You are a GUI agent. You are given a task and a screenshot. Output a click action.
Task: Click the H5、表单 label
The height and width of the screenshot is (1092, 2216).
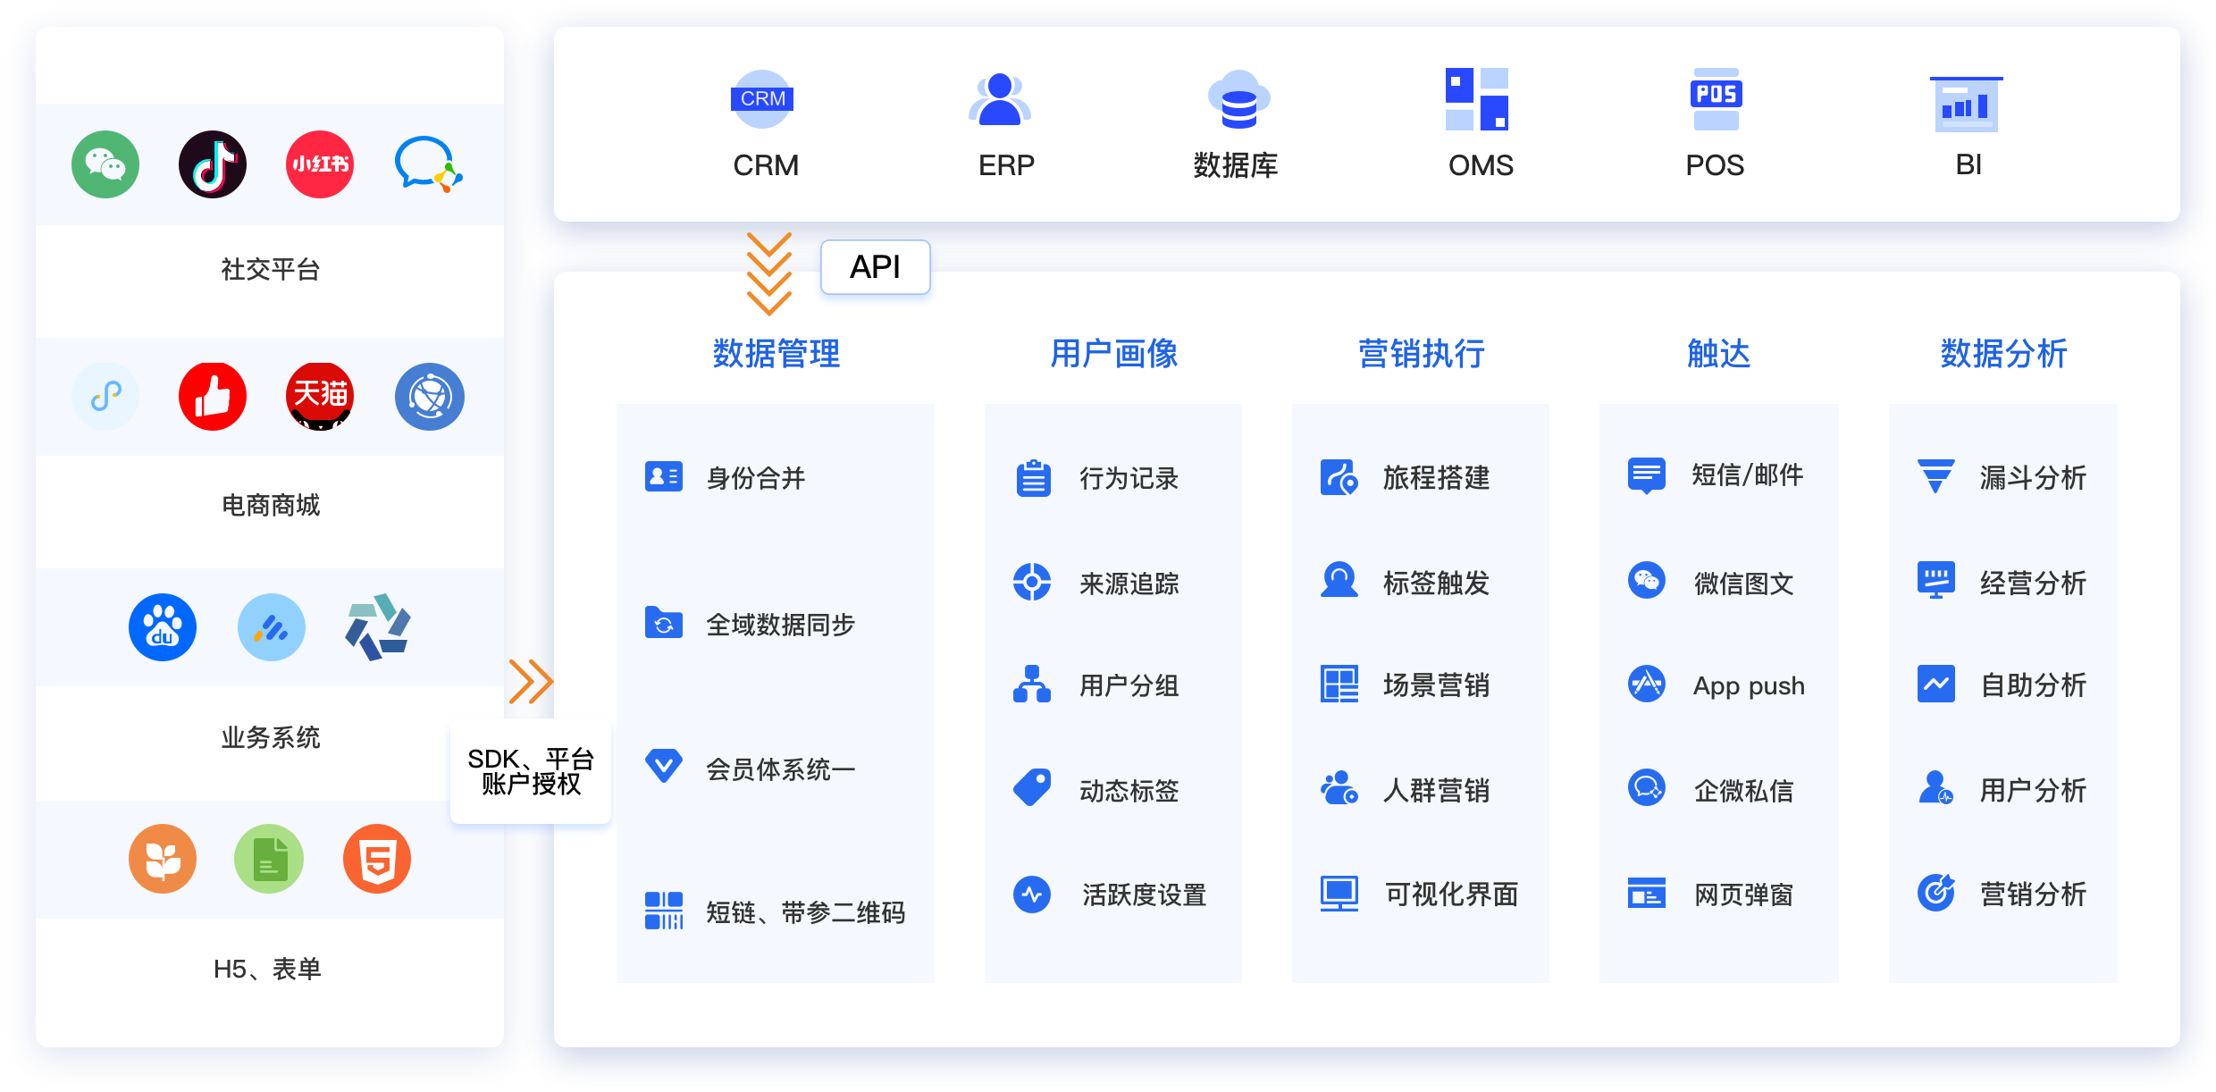coord(267,970)
